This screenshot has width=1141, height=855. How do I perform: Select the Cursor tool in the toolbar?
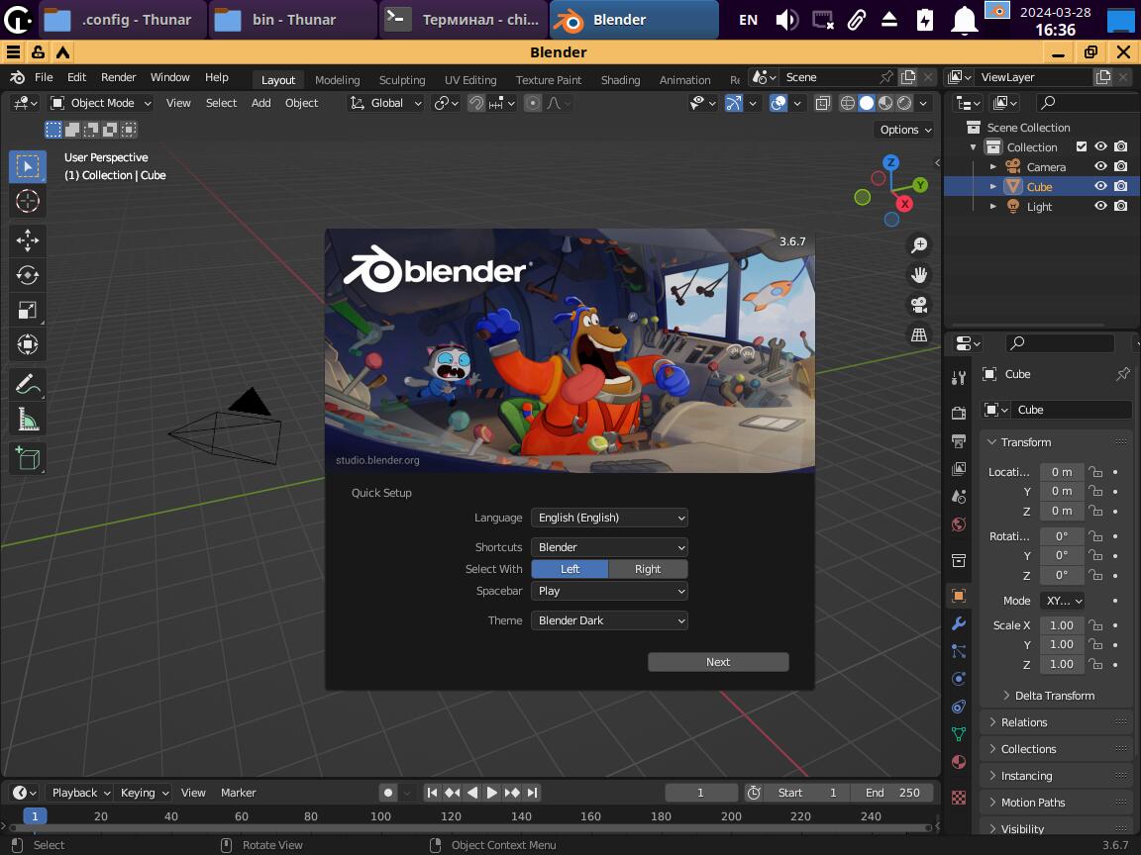[28, 201]
